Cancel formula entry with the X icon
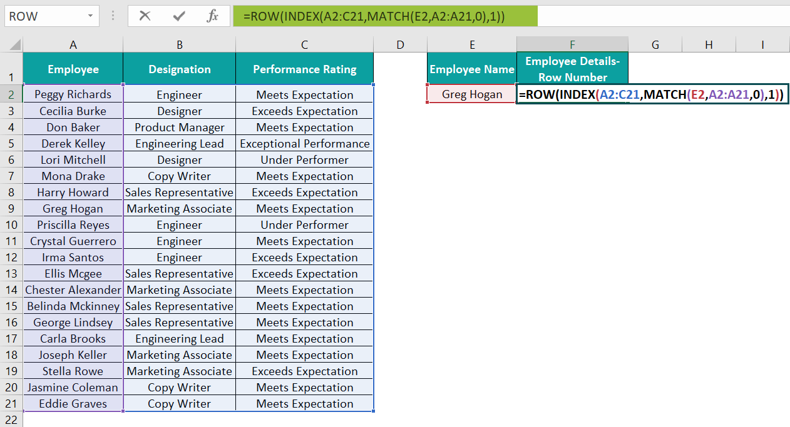Image resolution: width=790 pixels, height=427 pixels. 145,16
